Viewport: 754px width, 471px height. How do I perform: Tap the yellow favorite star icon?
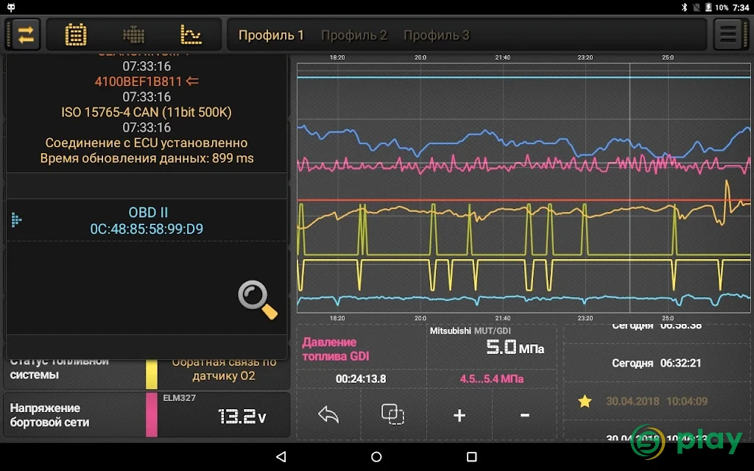pyautogui.click(x=585, y=401)
